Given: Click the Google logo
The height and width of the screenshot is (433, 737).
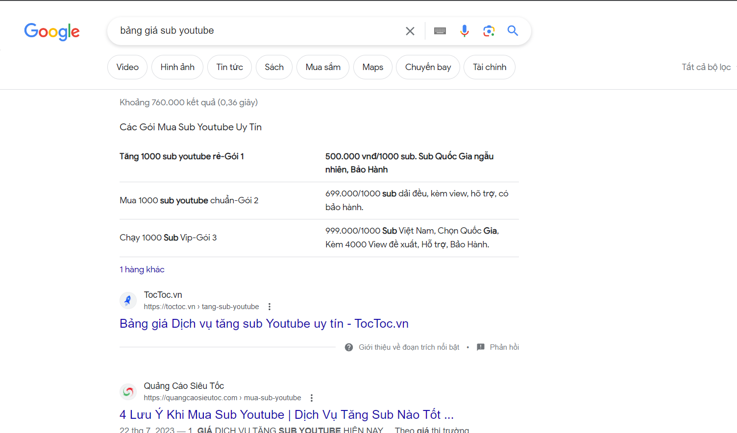Looking at the screenshot, I should click(x=52, y=31).
